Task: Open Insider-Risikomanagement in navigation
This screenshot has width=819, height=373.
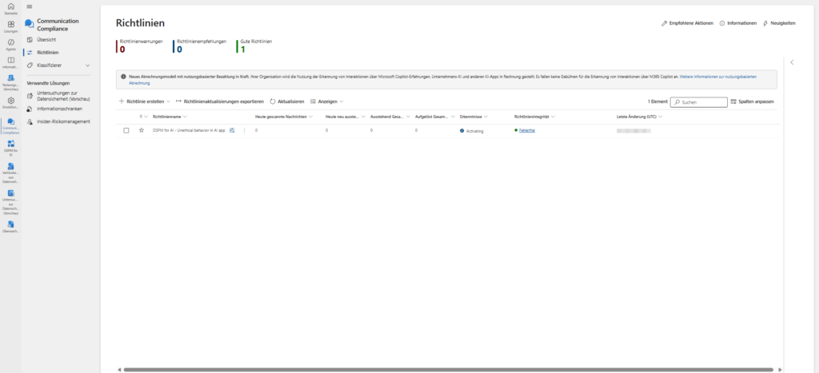Action: pyautogui.click(x=63, y=121)
